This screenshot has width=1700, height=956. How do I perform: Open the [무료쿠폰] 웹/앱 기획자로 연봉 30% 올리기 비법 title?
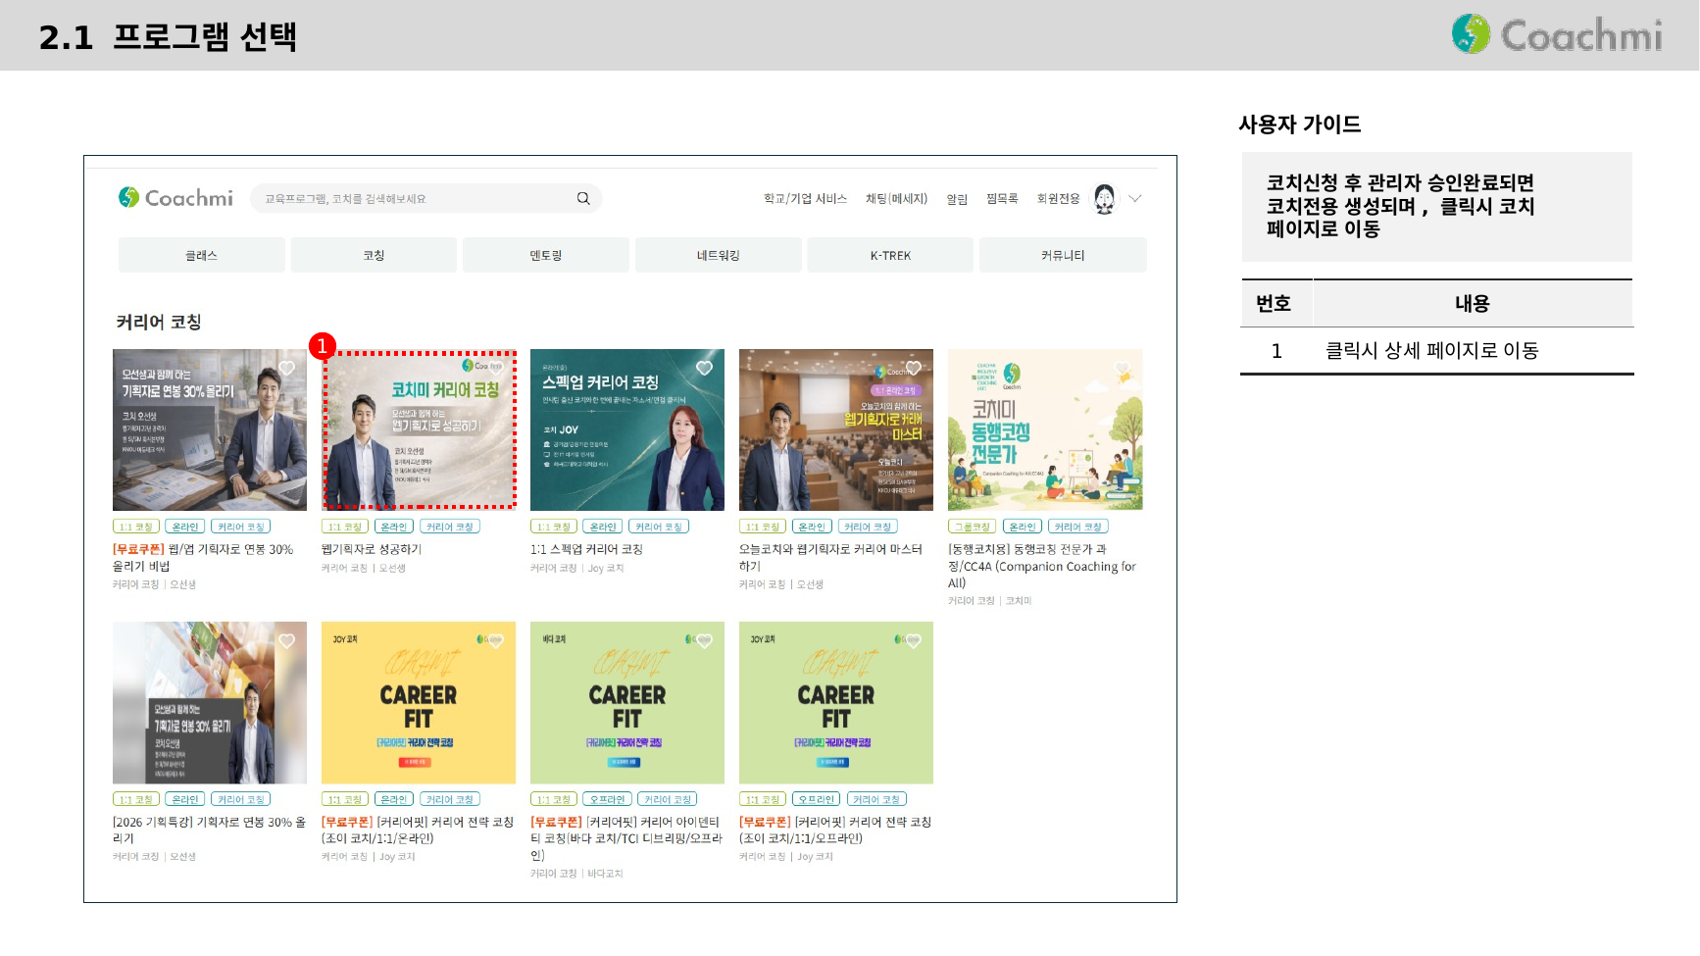tap(203, 558)
